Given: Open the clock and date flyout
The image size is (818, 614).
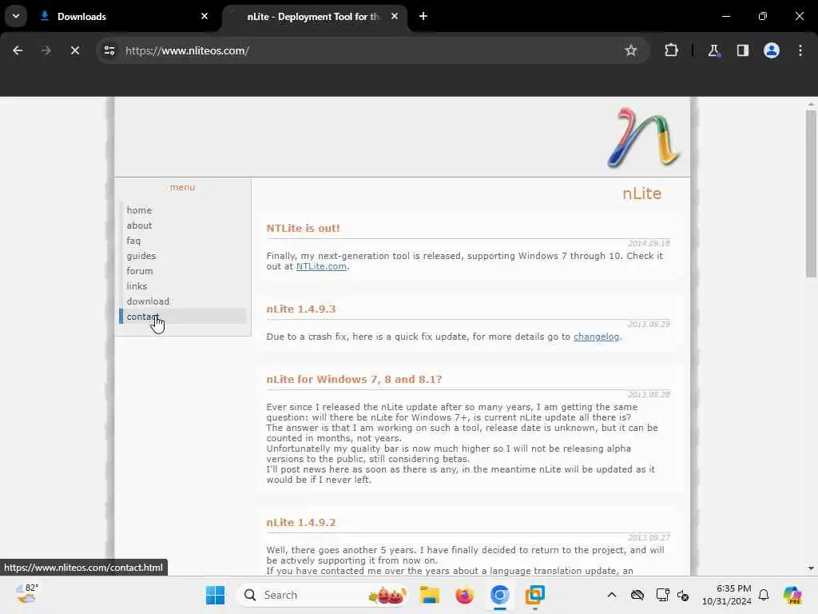Looking at the screenshot, I should pos(727,595).
